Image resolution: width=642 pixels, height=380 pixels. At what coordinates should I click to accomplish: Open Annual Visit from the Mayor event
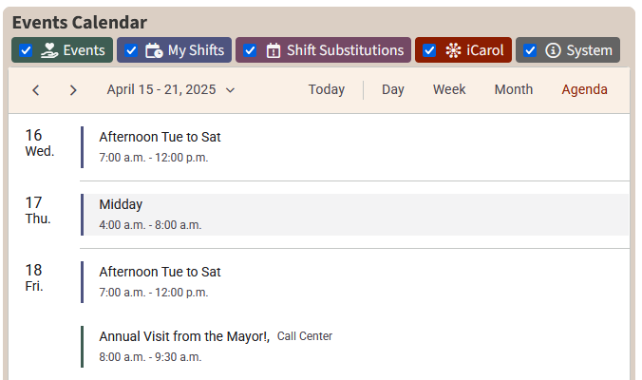coord(184,336)
